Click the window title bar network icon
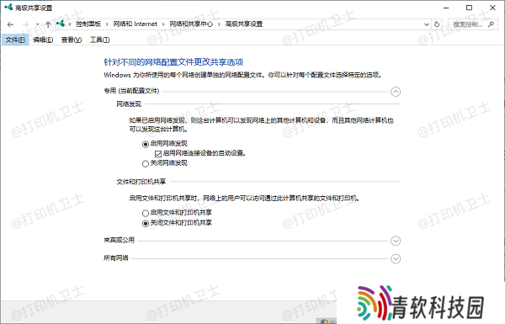This screenshot has height=324, width=505. point(8,7)
